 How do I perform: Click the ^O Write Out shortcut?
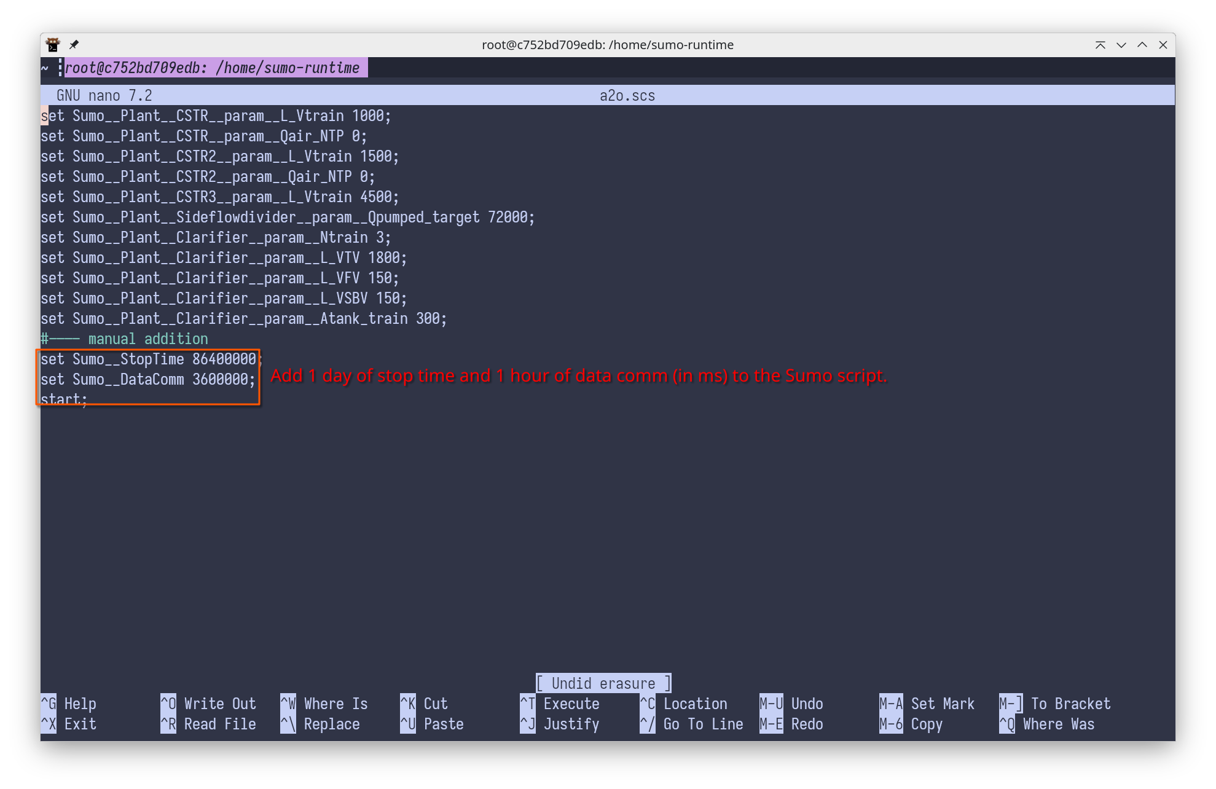[x=208, y=704]
